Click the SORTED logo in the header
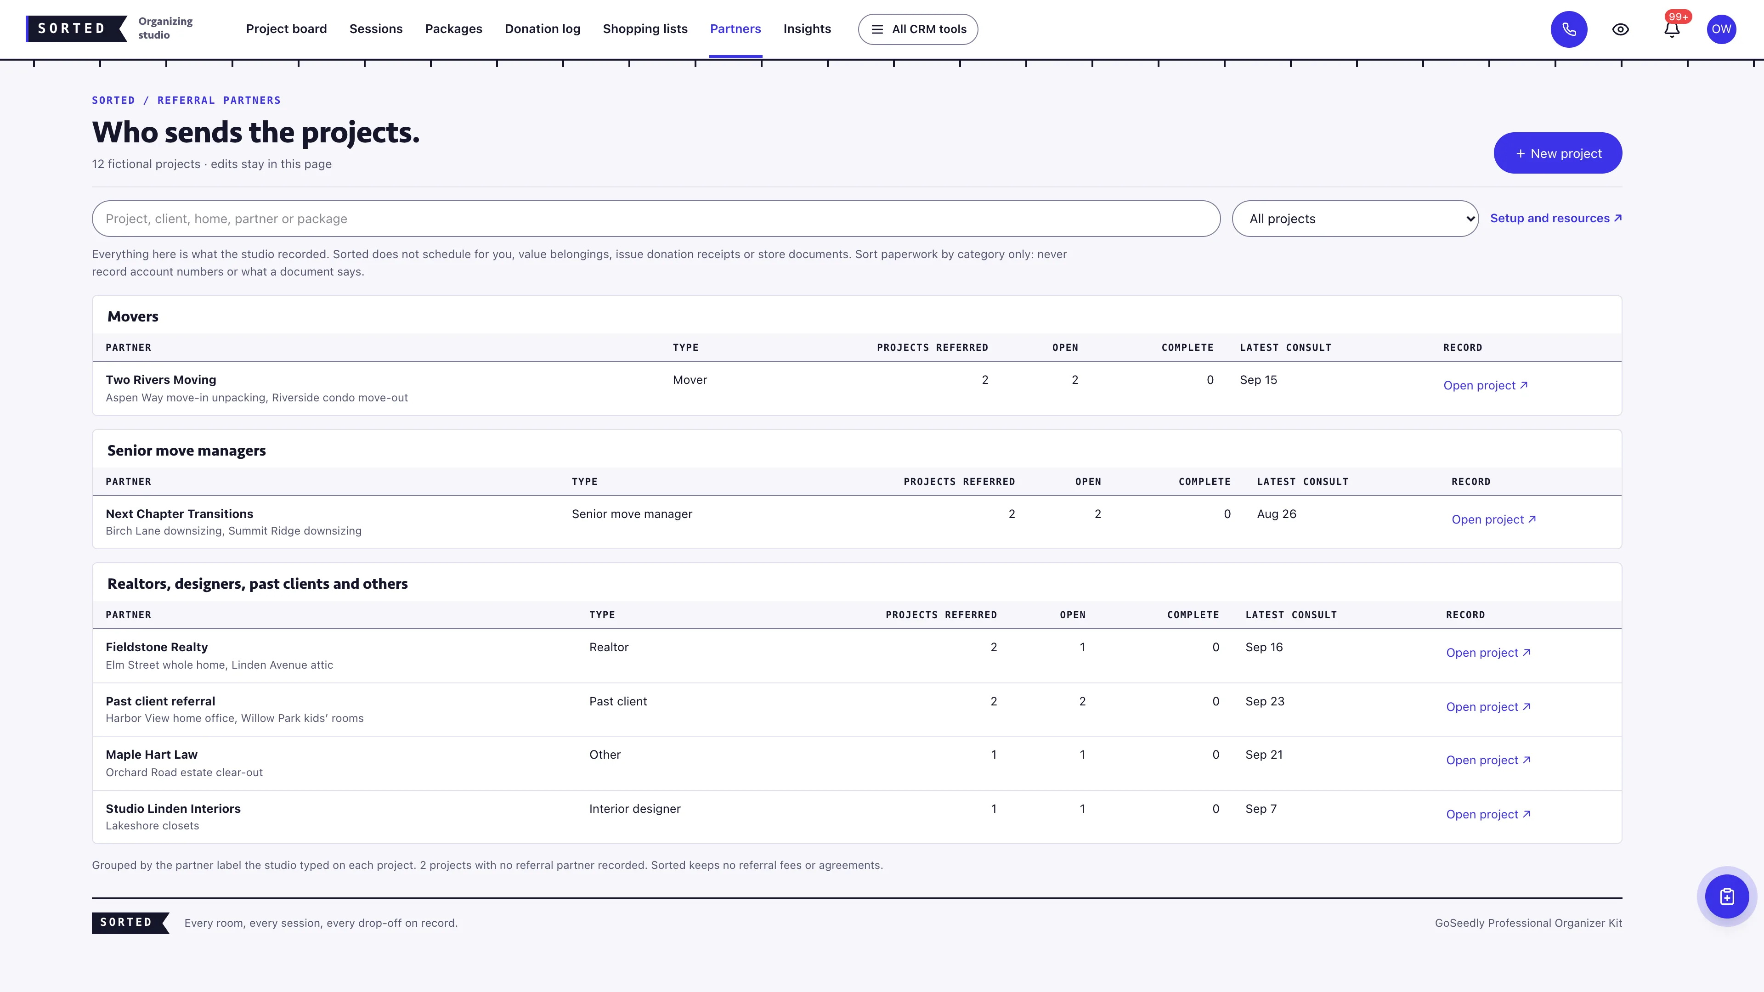Image resolution: width=1764 pixels, height=992 pixels. (76, 29)
